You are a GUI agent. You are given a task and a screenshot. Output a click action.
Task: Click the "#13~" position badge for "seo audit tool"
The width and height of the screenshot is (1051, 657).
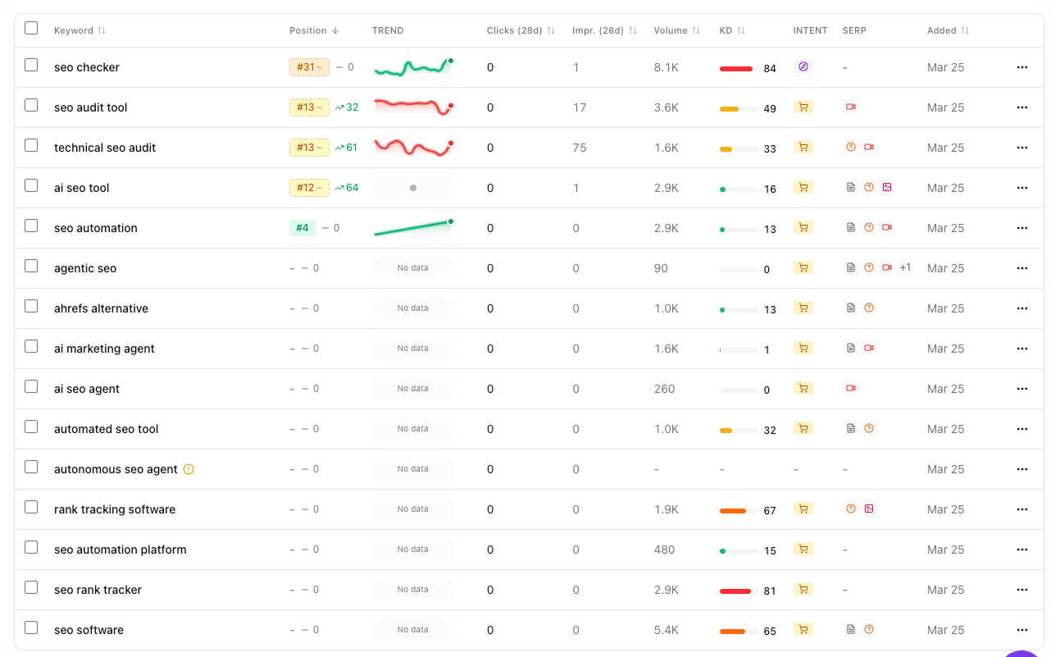(x=309, y=107)
